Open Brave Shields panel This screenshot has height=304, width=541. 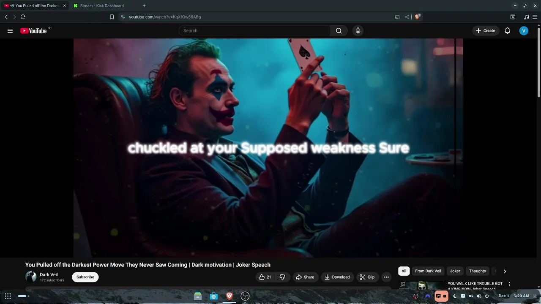click(x=418, y=17)
